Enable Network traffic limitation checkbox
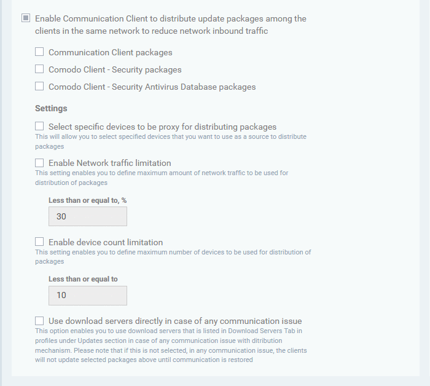Screen dimensions: 430x386 tap(39, 163)
